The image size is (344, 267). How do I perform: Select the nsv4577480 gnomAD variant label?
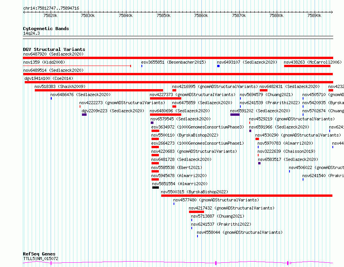click(216, 200)
